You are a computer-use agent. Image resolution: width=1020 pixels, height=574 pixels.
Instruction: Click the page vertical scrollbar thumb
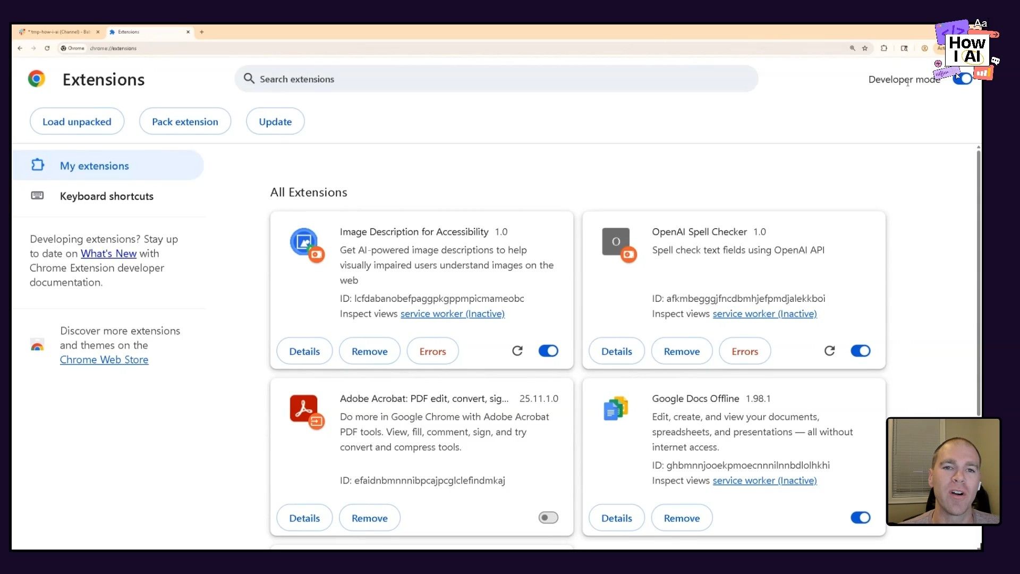(x=979, y=282)
